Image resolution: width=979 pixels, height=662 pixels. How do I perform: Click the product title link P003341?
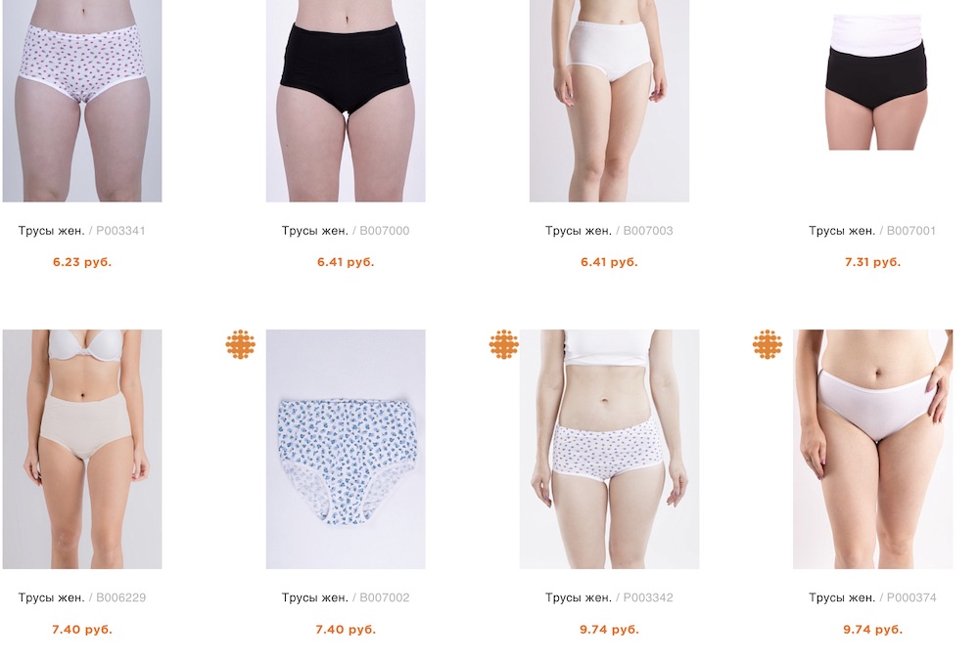(82, 231)
